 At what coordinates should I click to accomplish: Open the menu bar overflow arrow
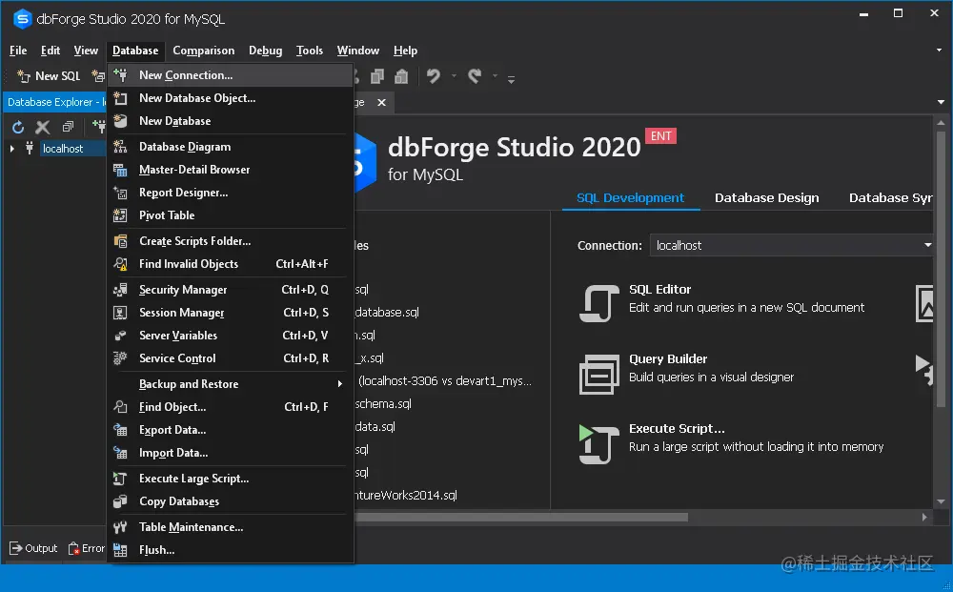pos(939,50)
